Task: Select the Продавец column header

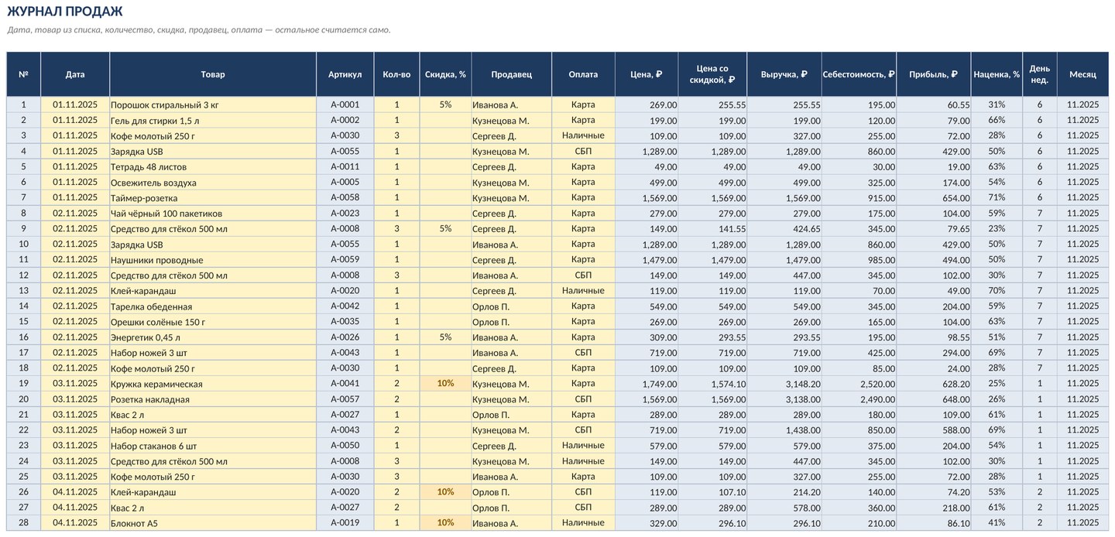Action: [x=511, y=74]
